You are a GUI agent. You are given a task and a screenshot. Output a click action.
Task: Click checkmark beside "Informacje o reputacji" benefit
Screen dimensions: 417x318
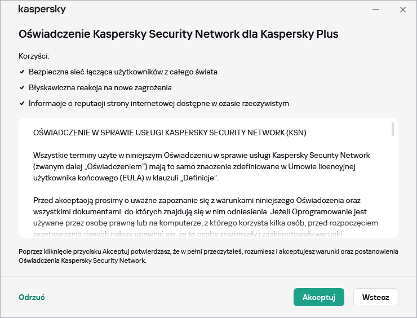(22, 104)
